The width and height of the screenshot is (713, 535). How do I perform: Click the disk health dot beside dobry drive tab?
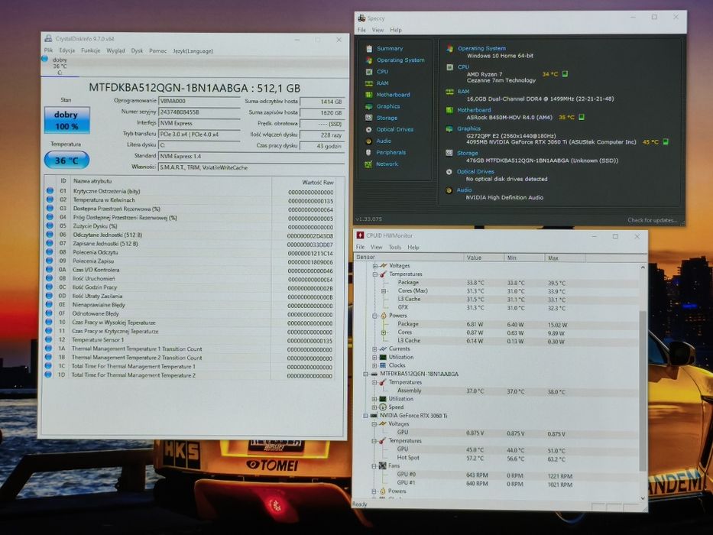click(44, 59)
